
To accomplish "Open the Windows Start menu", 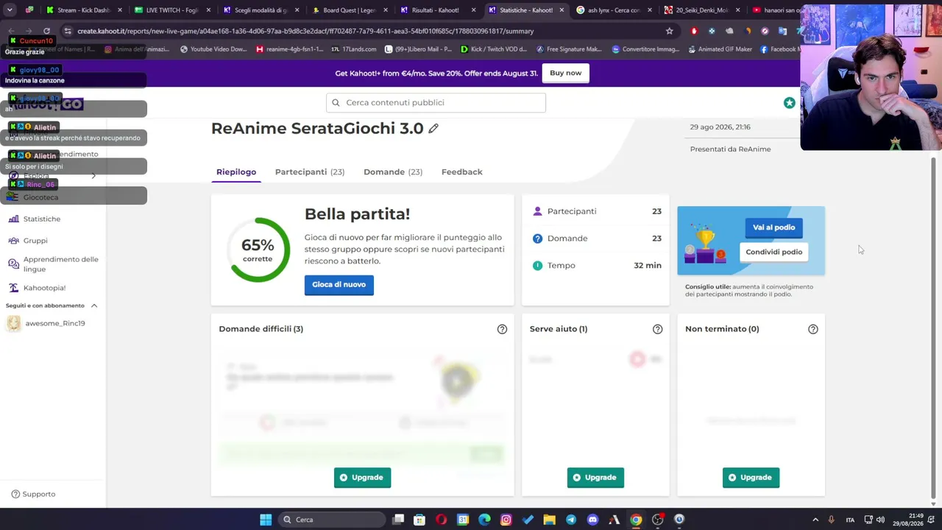I will pos(266,520).
